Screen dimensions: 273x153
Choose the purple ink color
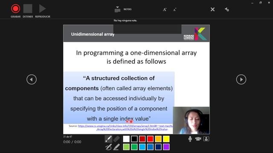tap(166, 147)
